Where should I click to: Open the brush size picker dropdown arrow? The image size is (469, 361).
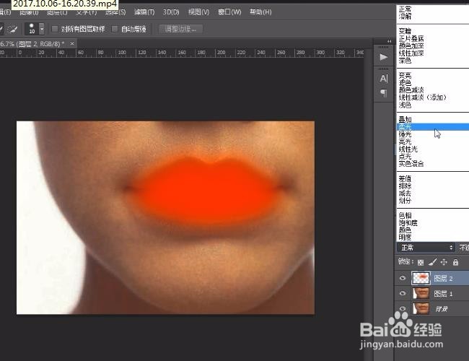pyautogui.click(x=42, y=30)
